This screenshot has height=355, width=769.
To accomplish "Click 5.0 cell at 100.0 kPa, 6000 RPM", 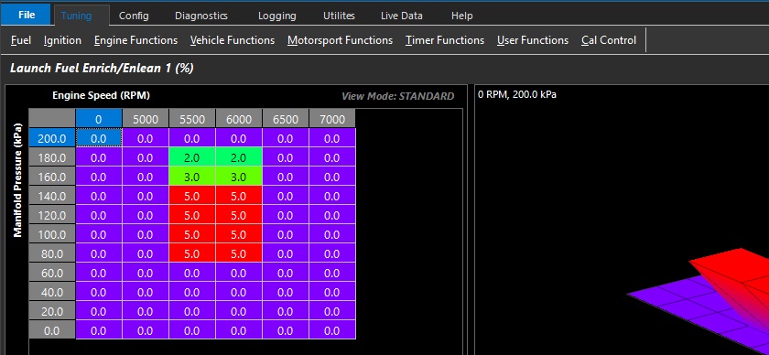I will [x=238, y=235].
